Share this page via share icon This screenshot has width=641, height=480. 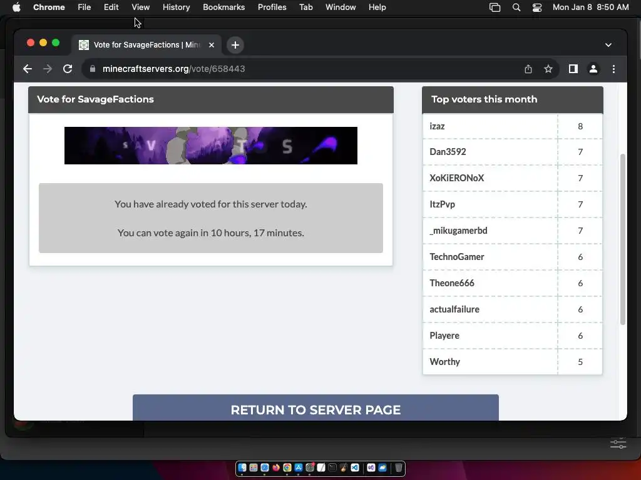(528, 69)
